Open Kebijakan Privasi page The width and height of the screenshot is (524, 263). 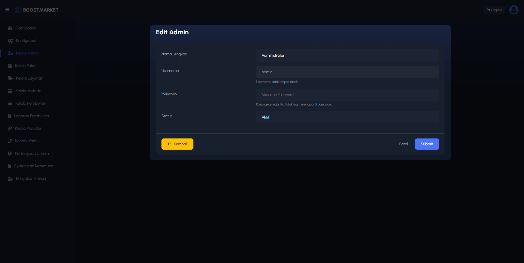point(31,179)
